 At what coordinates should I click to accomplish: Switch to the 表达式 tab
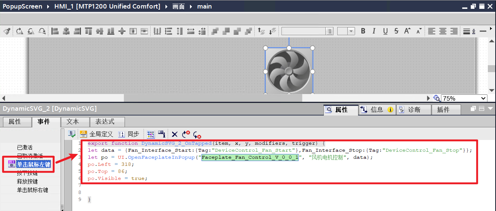pyautogui.click(x=105, y=122)
